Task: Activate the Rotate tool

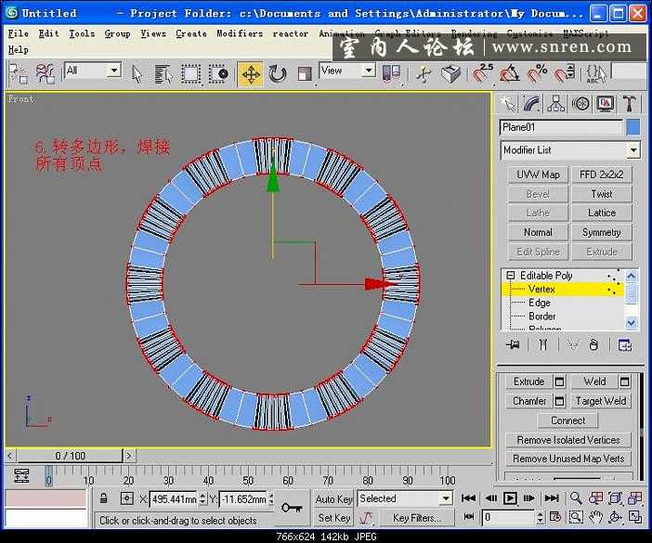Action: [x=278, y=73]
